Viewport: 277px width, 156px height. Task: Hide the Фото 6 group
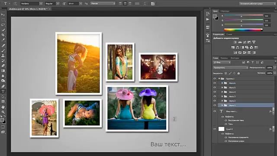tap(215, 83)
